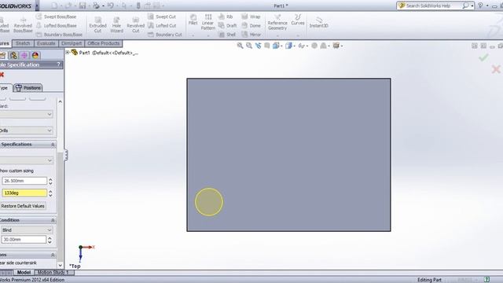Viewport: 503px width, 283px height.
Task: Open the hole type Drills dropdown
Action: [26, 130]
